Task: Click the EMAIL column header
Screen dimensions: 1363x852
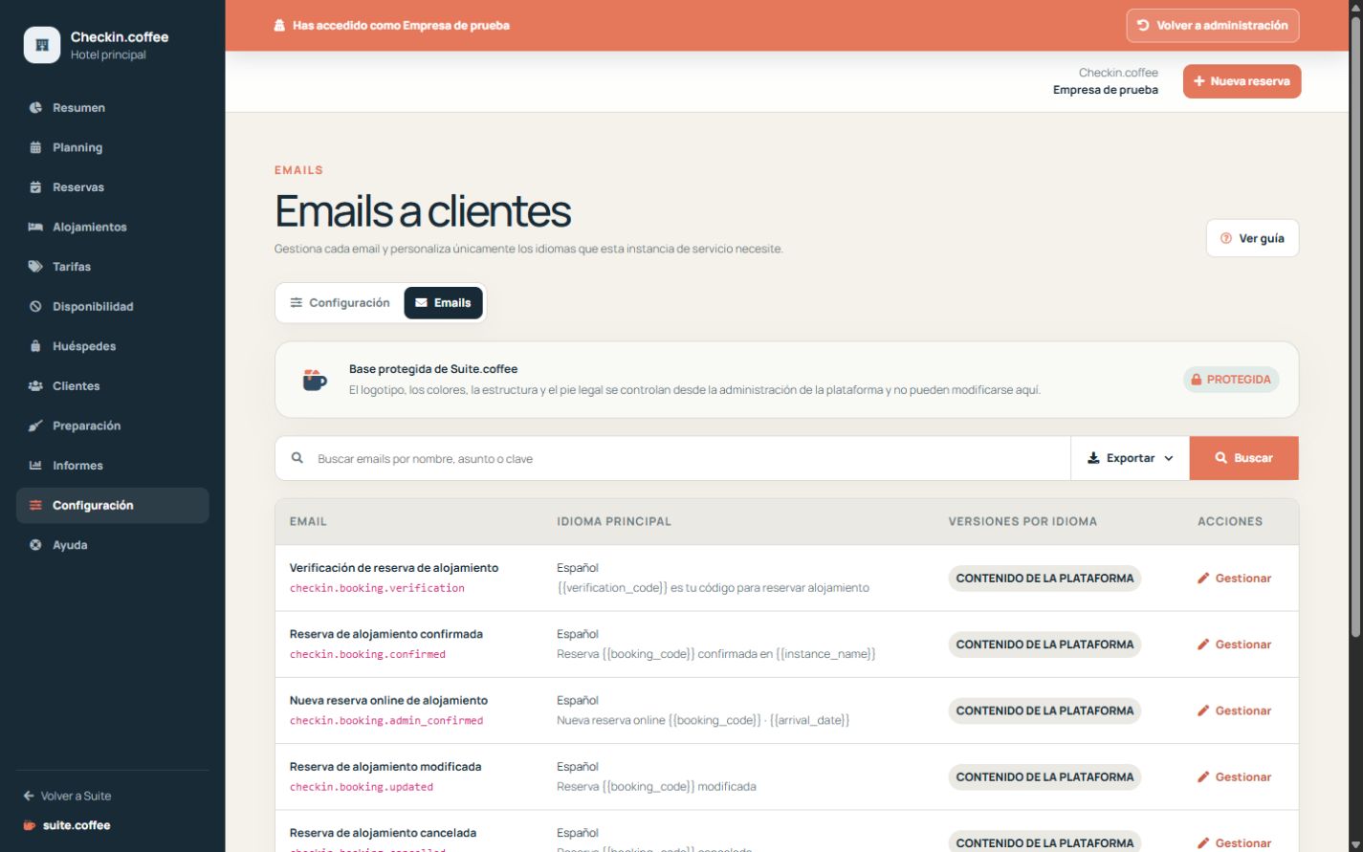Action: 308,522
